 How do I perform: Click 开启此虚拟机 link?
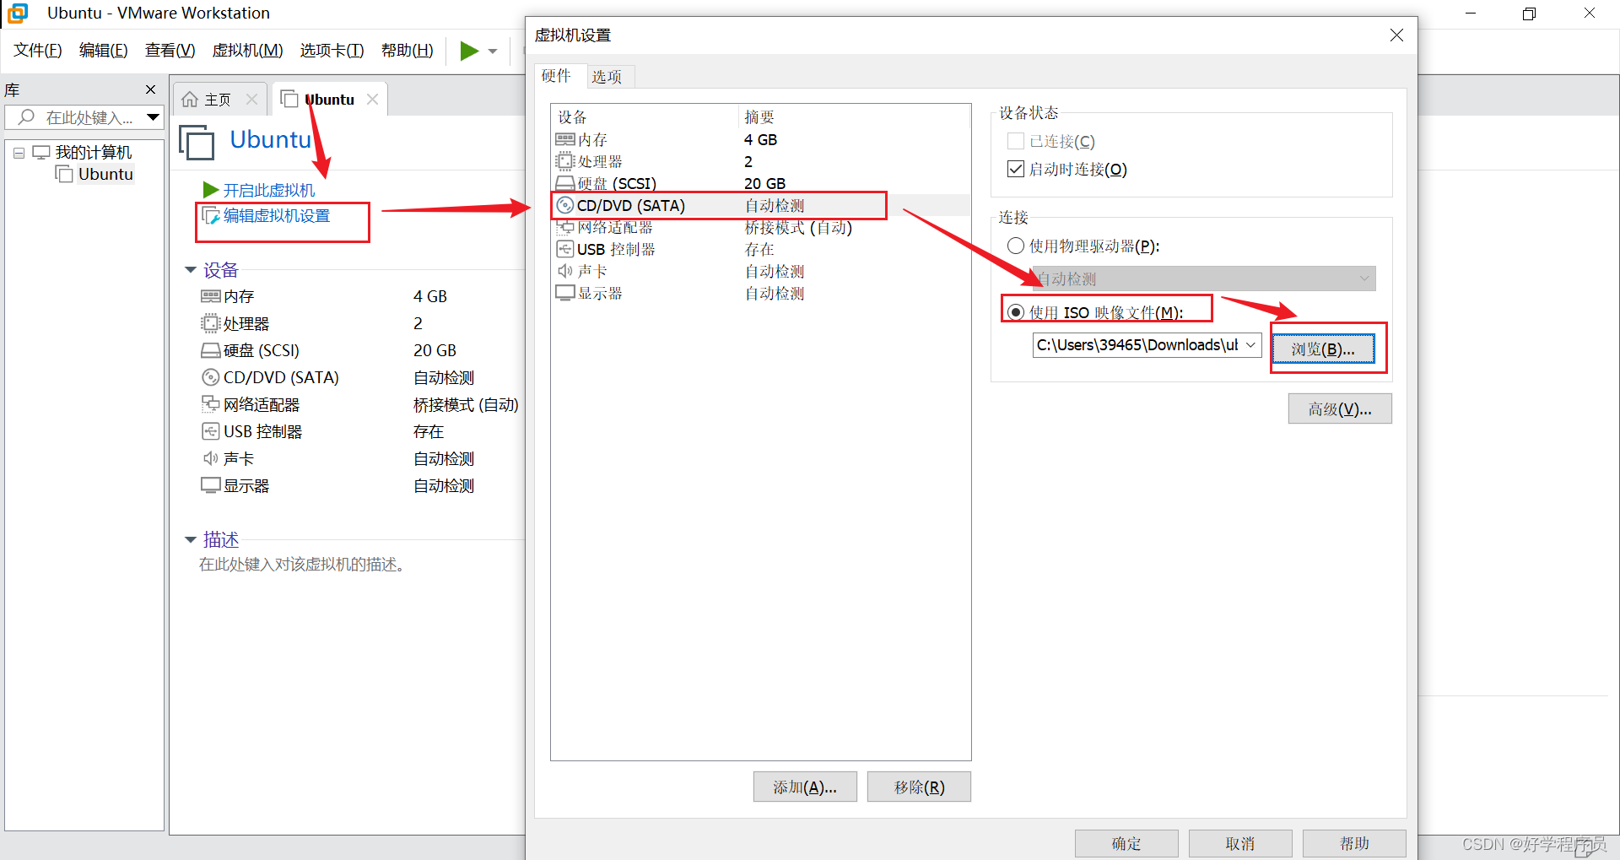click(268, 190)
